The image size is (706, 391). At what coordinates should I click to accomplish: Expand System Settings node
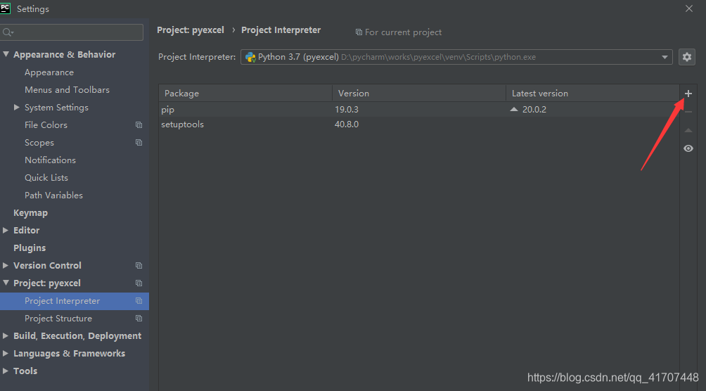[x=17, y=107]
